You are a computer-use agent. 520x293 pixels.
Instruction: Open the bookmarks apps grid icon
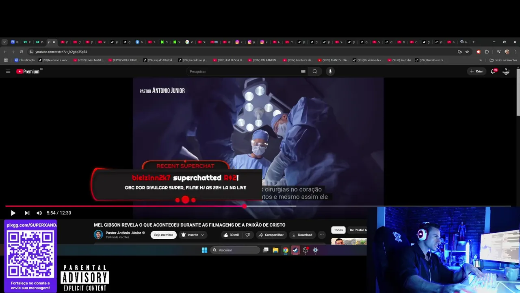click(6, 60)
